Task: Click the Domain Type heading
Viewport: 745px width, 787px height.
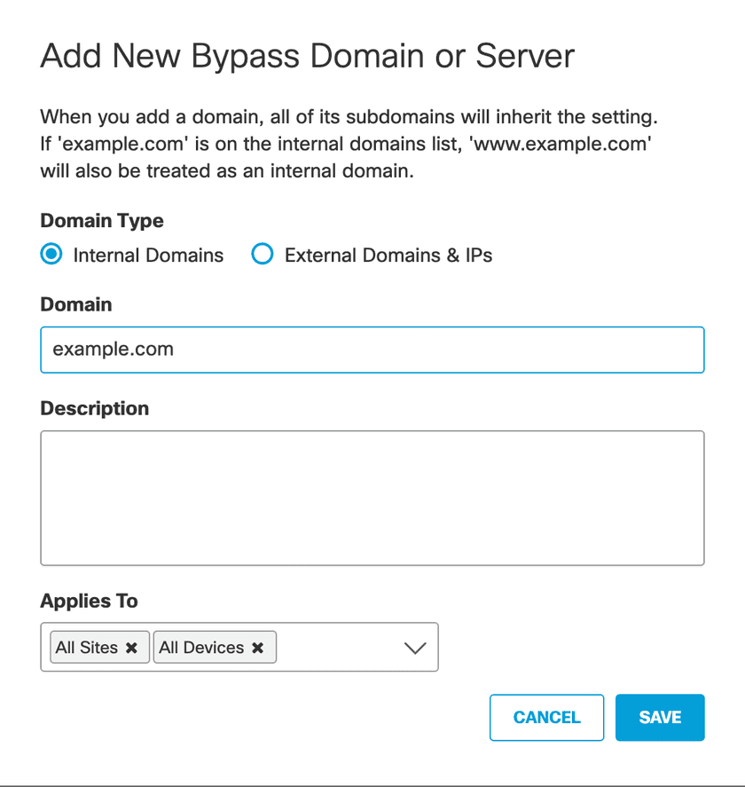Action: pos(102,221)
